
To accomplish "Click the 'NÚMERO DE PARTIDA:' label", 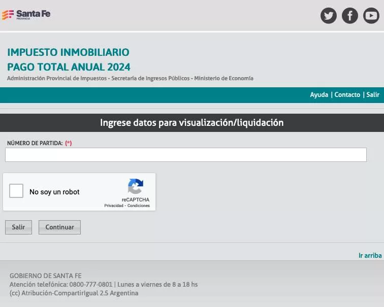I will point(35,143).
